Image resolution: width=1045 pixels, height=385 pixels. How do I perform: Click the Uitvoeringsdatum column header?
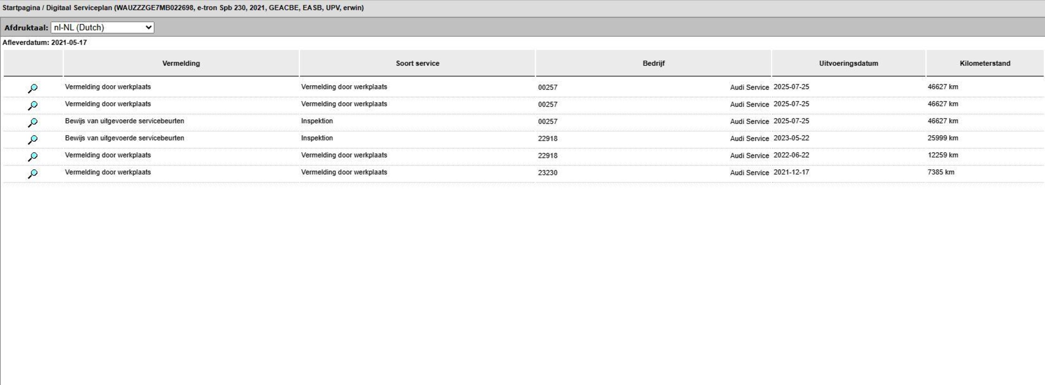pyautogui.click(x=848, y=63)
